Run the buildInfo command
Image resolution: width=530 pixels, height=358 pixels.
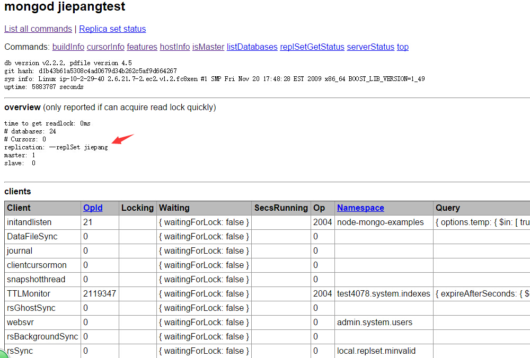pos(68,47)
